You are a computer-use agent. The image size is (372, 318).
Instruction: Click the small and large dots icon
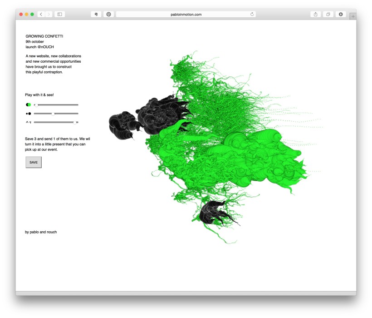28,114
